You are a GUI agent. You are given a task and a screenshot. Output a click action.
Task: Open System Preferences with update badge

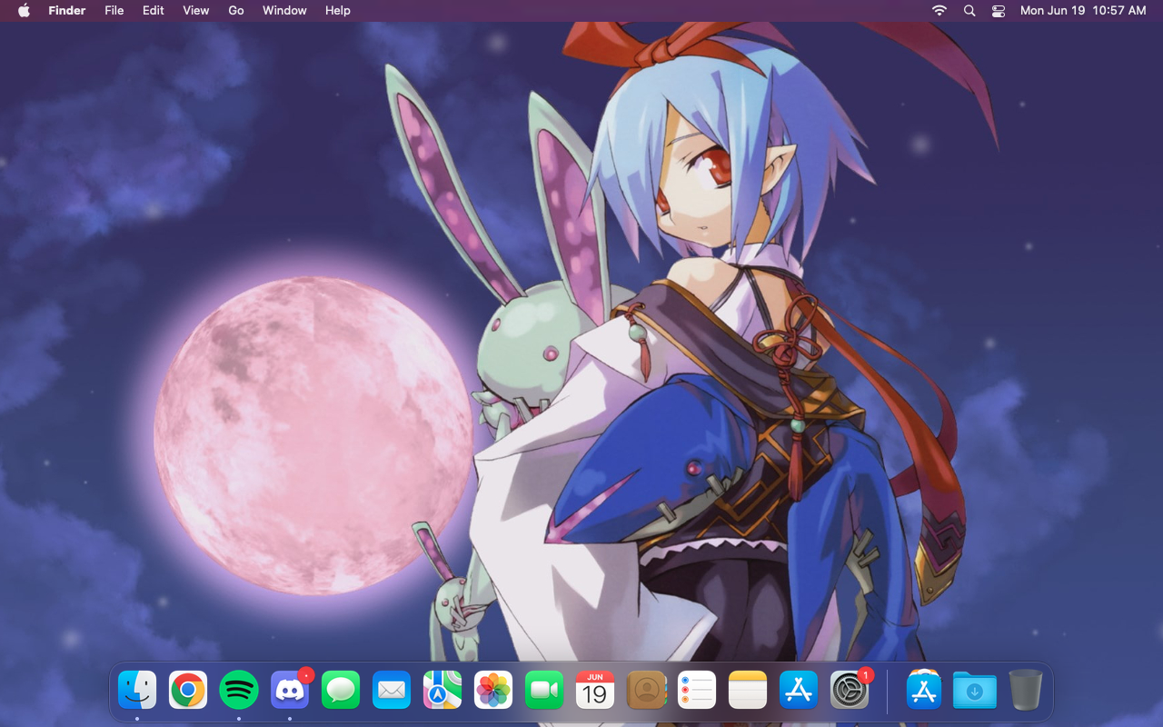(850, 691)
